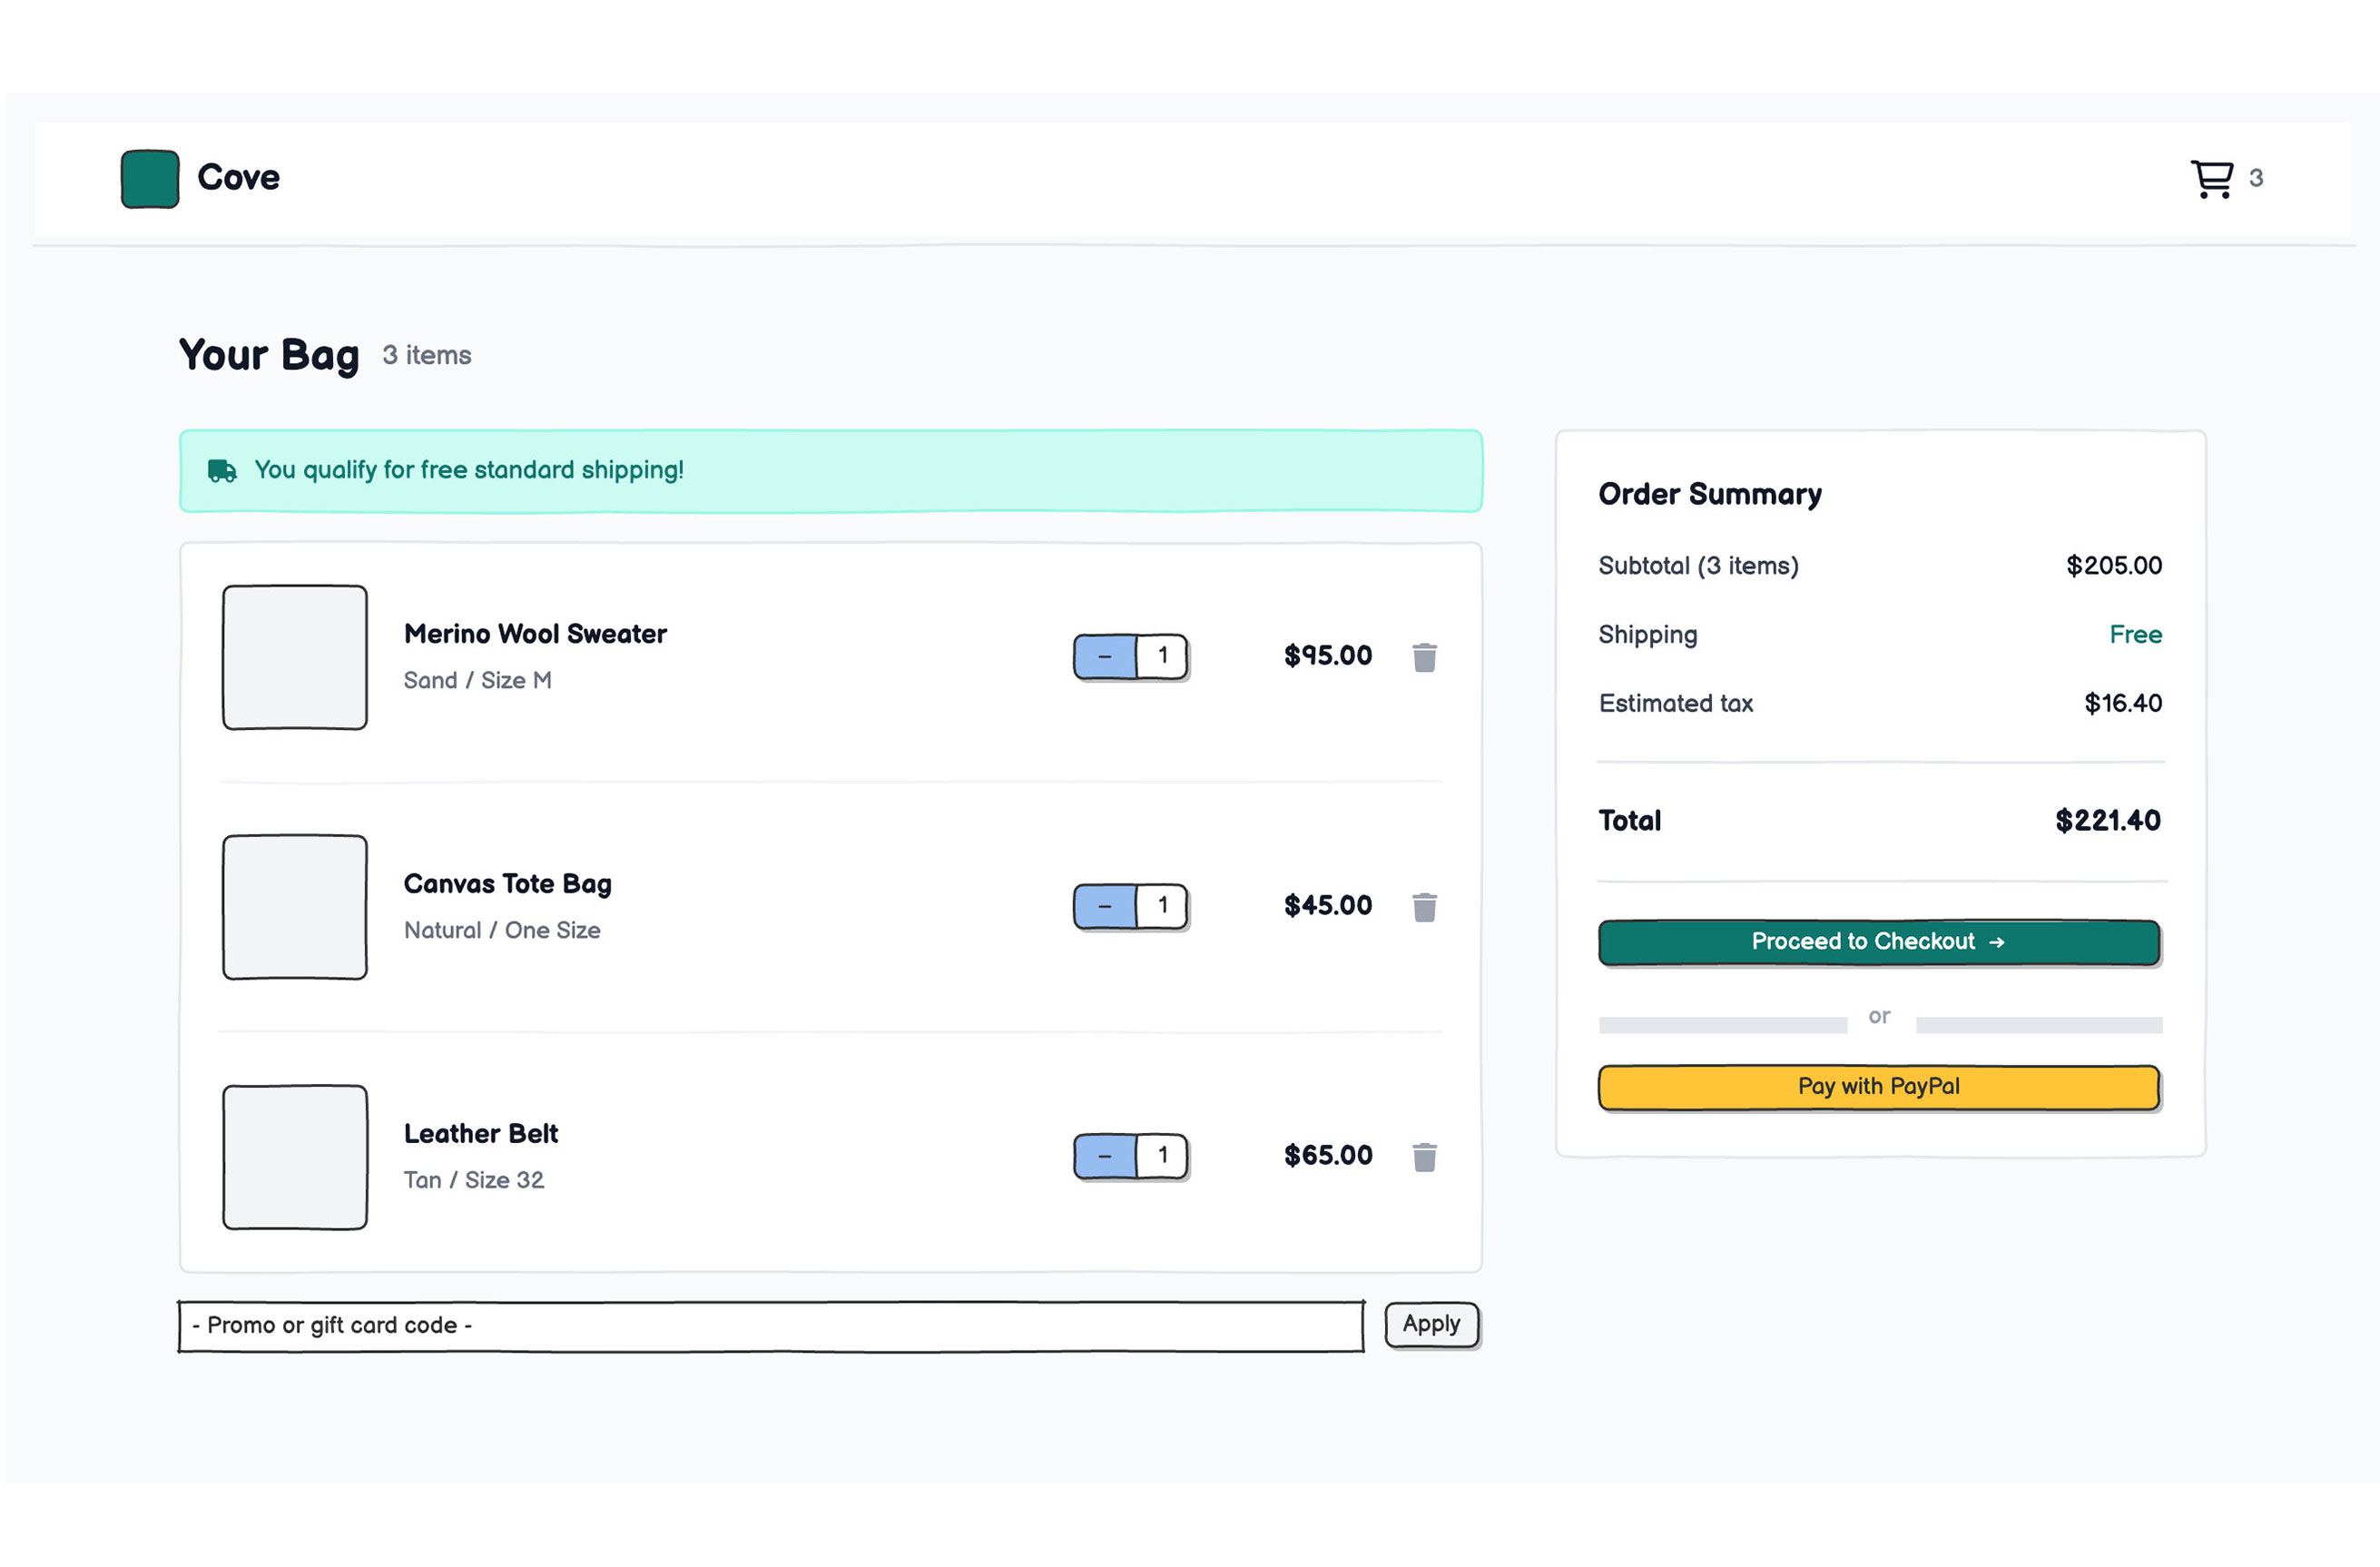Select the Merino Wool Sweater quantity value
The height and width of the screenshot is (1567, 2380).
[x=1162, y=657]
